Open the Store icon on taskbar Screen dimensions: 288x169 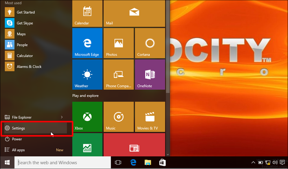pos(162,162)
